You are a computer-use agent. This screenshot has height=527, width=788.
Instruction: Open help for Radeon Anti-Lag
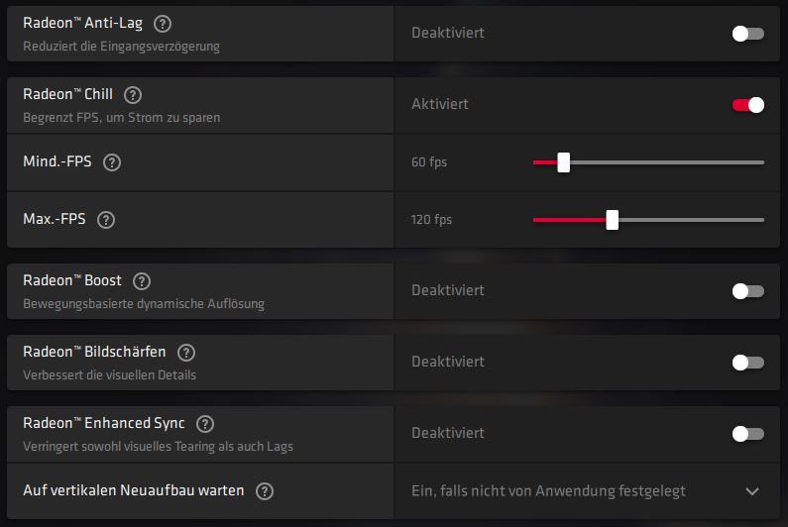pyautogui.click(x=163, y=24)
